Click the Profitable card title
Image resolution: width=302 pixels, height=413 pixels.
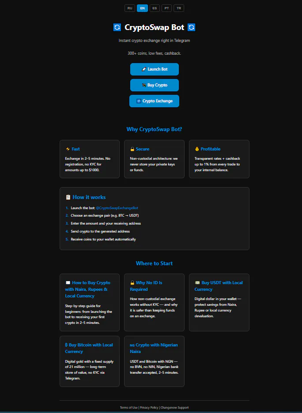coord(211,149)
